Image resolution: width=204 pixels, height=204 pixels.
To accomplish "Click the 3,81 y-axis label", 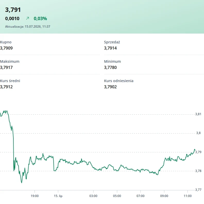I will [198, 114].
